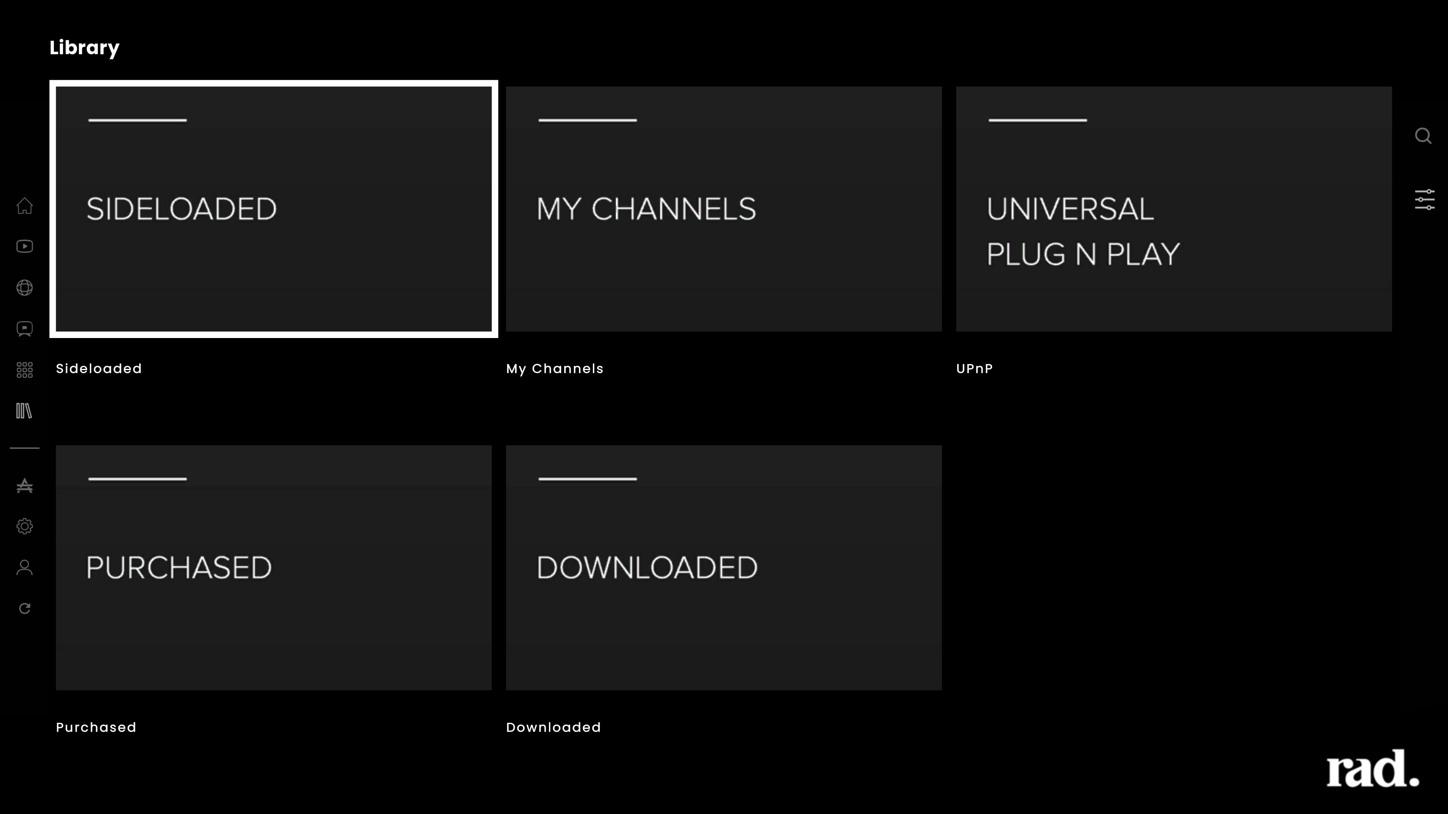Open the Home icon in sidebar
Screen dimensions: 1448x814
click(24, 206)
